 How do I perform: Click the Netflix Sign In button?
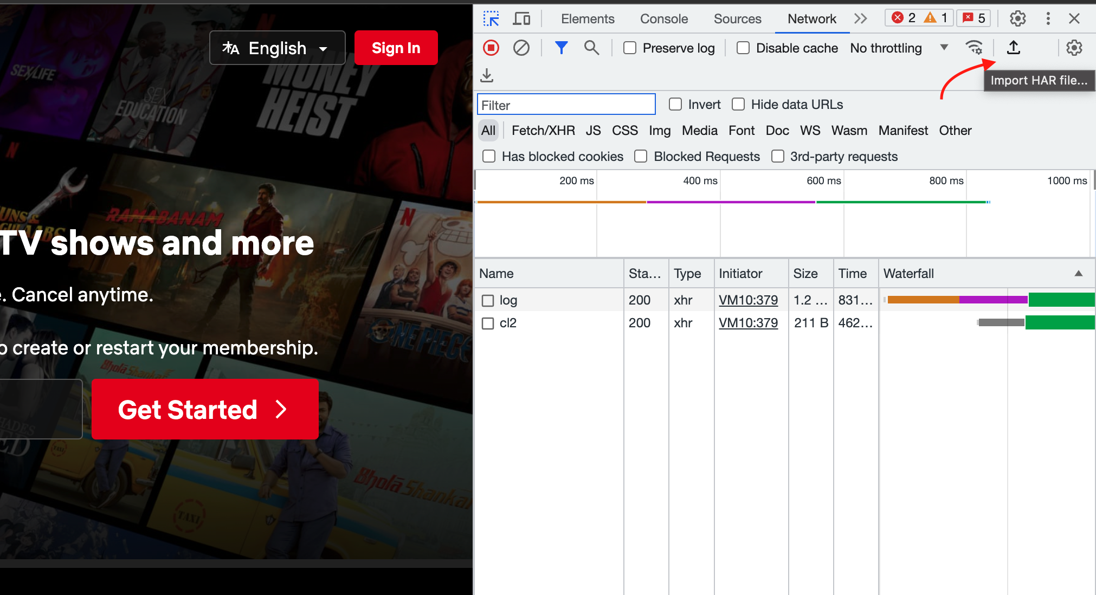(396, 48)
